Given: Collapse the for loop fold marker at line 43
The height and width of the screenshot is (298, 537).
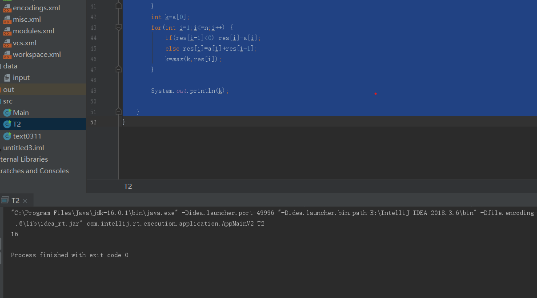Looking at the screenshot, I should (118, 28).
